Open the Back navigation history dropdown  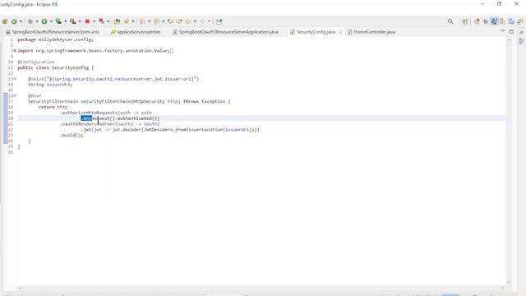click(x=195, y=21)
